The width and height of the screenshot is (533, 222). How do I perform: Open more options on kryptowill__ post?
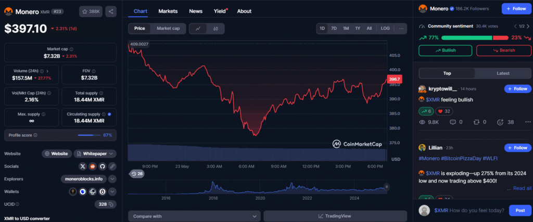(528, 122)
